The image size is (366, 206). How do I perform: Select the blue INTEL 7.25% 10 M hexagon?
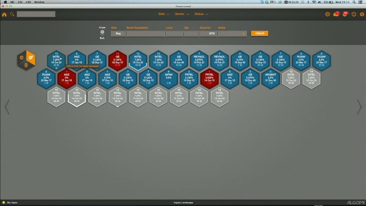pyautogui.click(x=158, y=60)
